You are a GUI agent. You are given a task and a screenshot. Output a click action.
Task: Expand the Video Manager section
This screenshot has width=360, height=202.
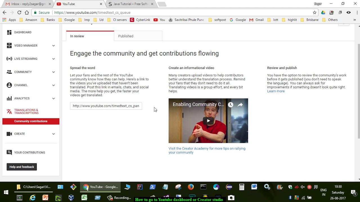pos(53,45)
